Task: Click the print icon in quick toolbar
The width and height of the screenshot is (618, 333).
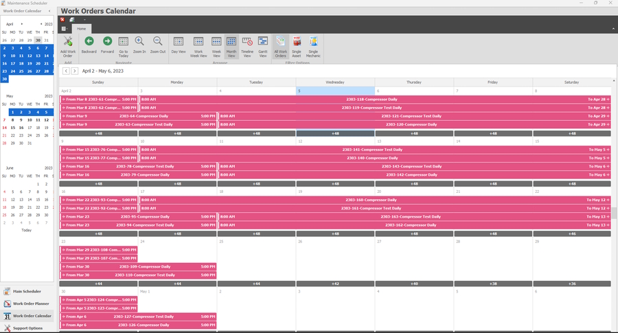Action: point(72,19)
